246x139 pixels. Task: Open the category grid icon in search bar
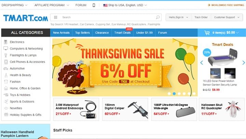[56, 17]
